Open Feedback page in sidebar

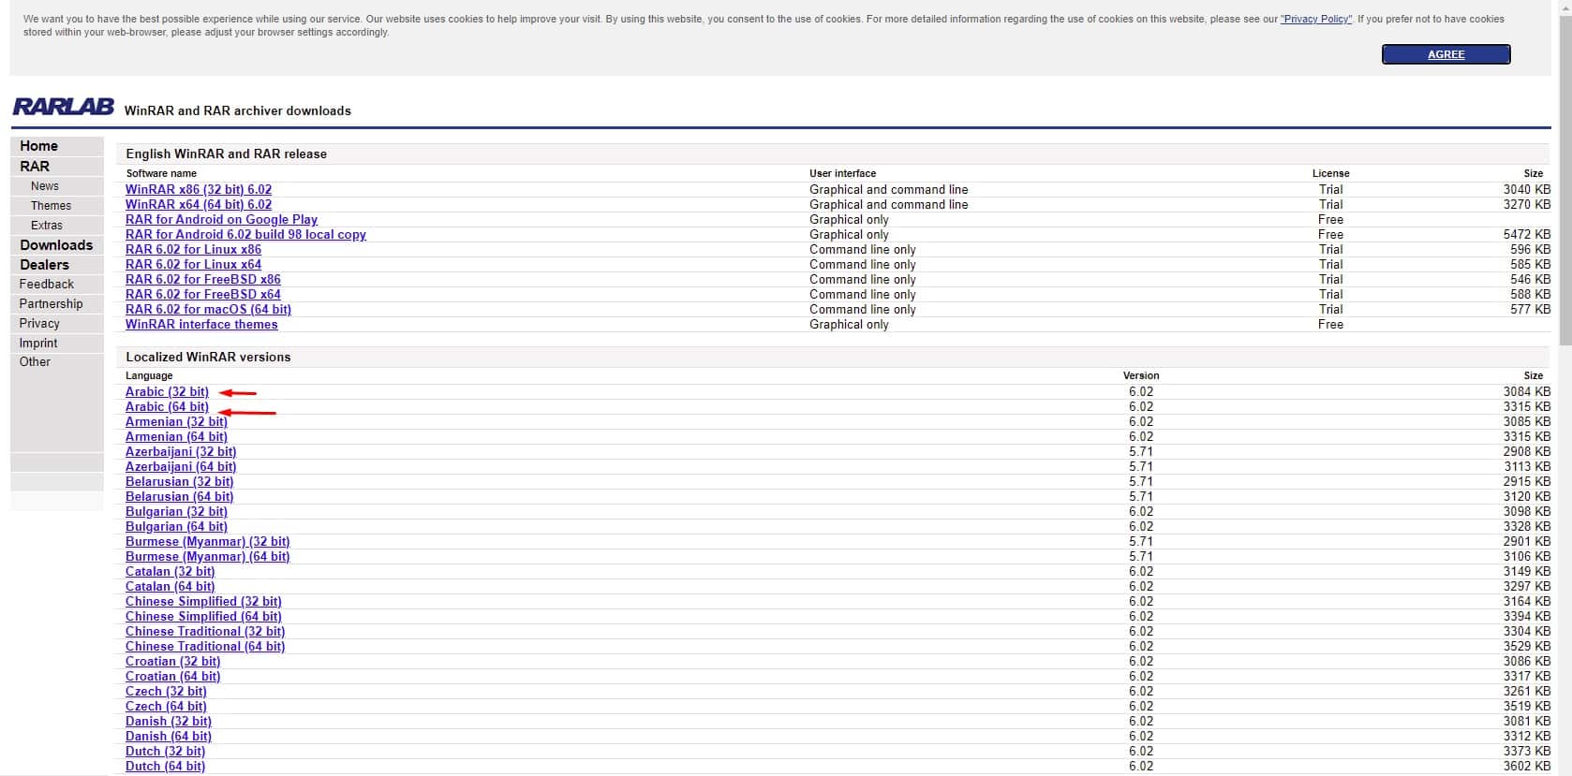[47, 285]
